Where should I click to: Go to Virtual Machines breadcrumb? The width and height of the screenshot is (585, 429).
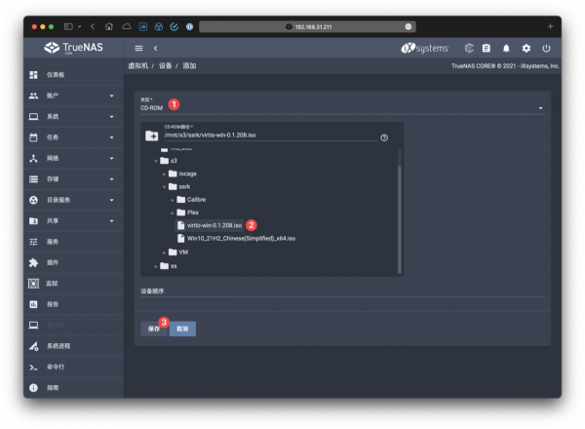(x=138, y=66)
